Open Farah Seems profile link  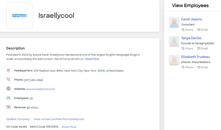coord(191,19)
